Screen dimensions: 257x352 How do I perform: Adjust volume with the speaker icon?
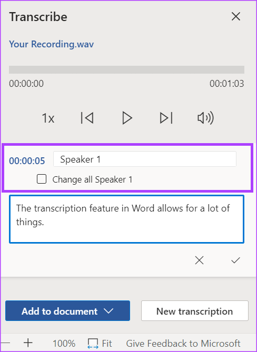pyautogui.click(x=205, y=118)
